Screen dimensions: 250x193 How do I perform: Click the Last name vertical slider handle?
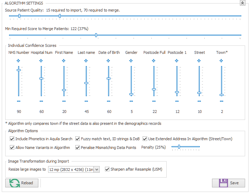[86, 83]
